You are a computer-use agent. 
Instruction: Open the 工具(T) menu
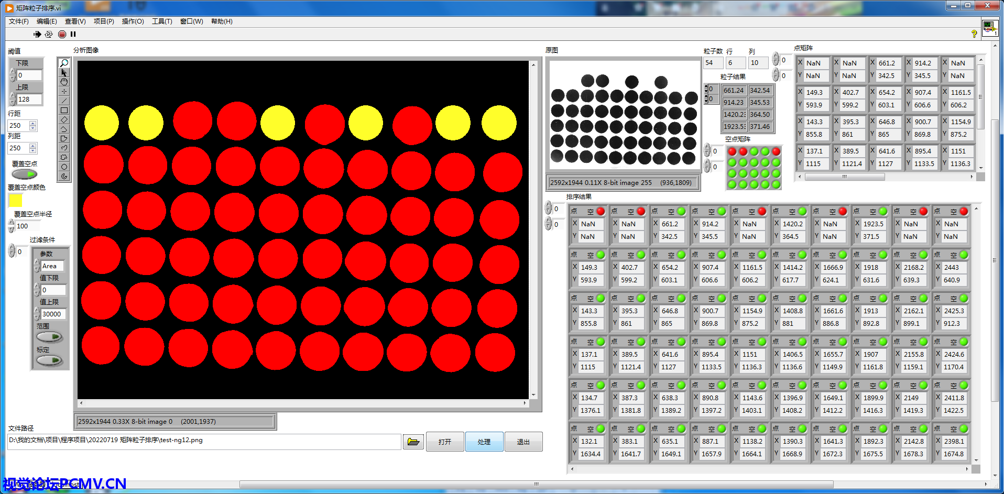pos(162,21)
